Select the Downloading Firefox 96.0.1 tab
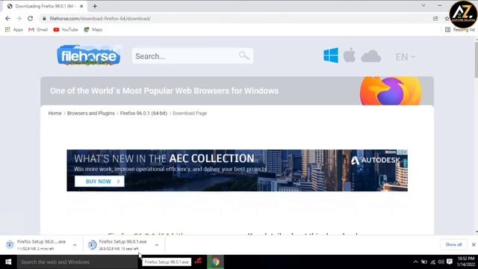The height and width of the screenshot is (269, 478). point(45,6)
